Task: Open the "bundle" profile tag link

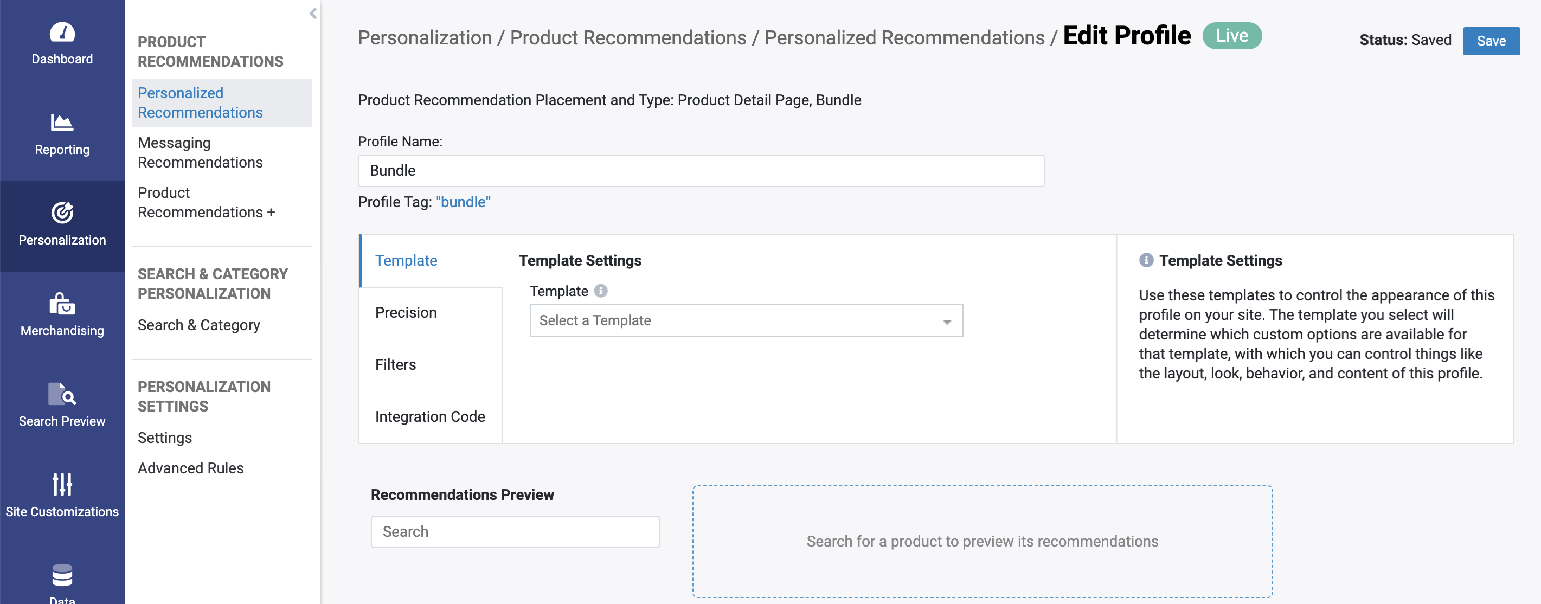Action: (x=463, y=202)
